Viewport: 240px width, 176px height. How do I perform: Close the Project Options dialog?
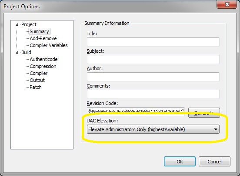point(227,4)
